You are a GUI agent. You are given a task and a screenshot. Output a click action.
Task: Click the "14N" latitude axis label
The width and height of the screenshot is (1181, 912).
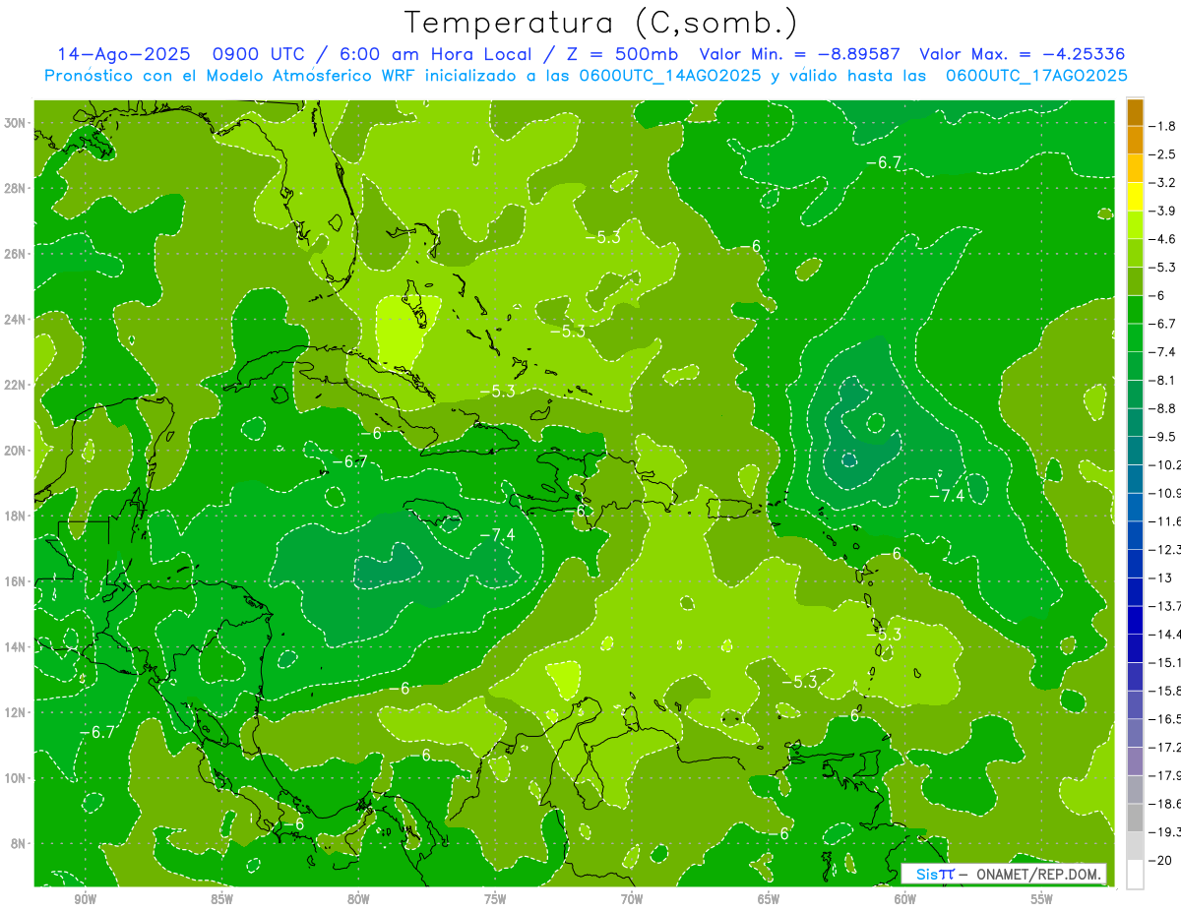pos(17,647)
